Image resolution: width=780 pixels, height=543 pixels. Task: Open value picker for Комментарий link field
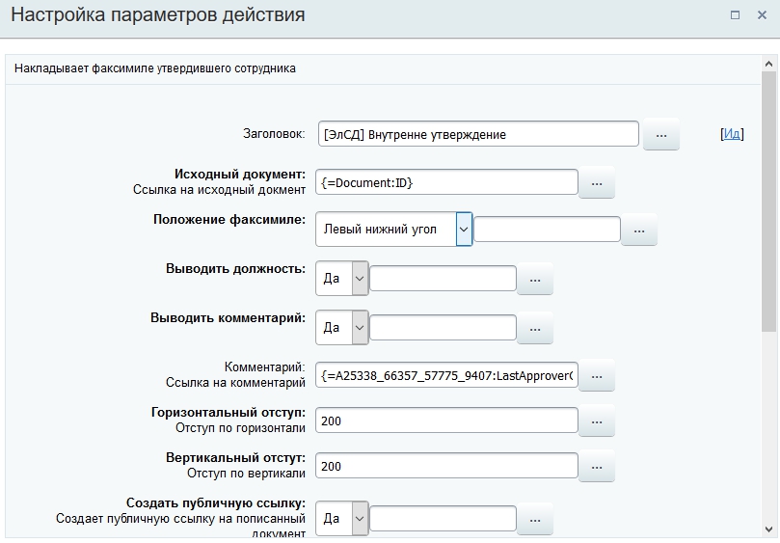click(596, 375)
